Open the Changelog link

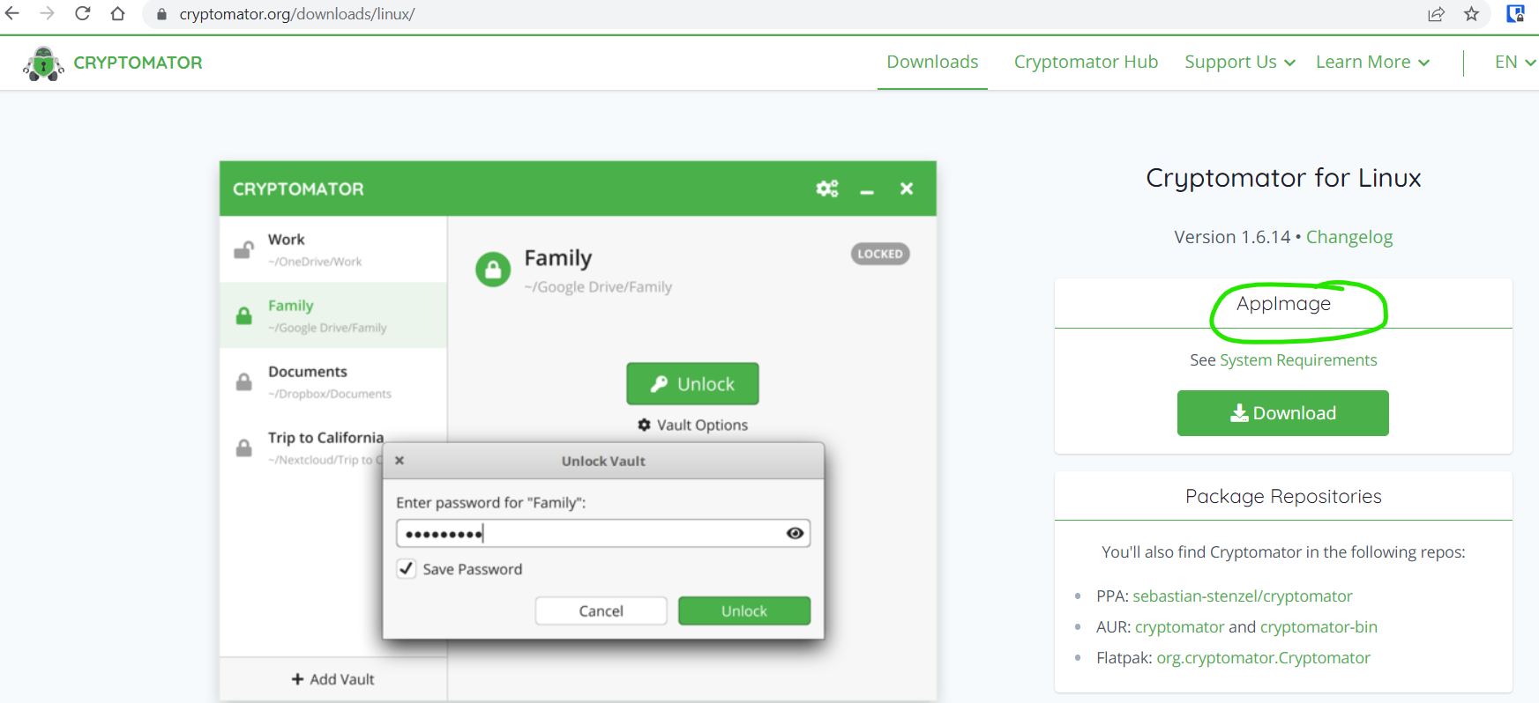(x=1348, y=237)
